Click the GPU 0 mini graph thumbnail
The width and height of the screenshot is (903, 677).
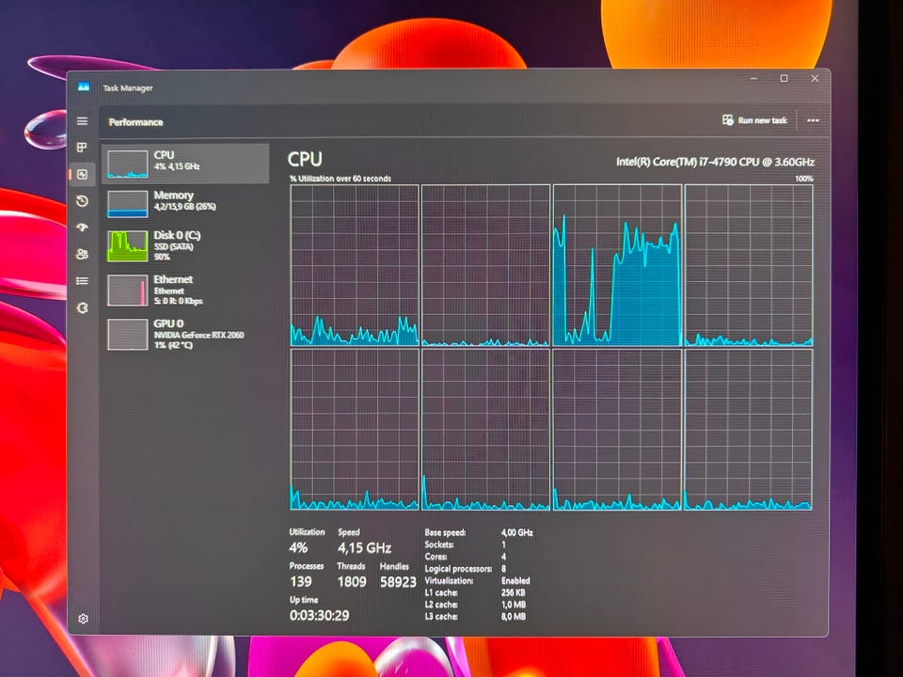(127, 335)
